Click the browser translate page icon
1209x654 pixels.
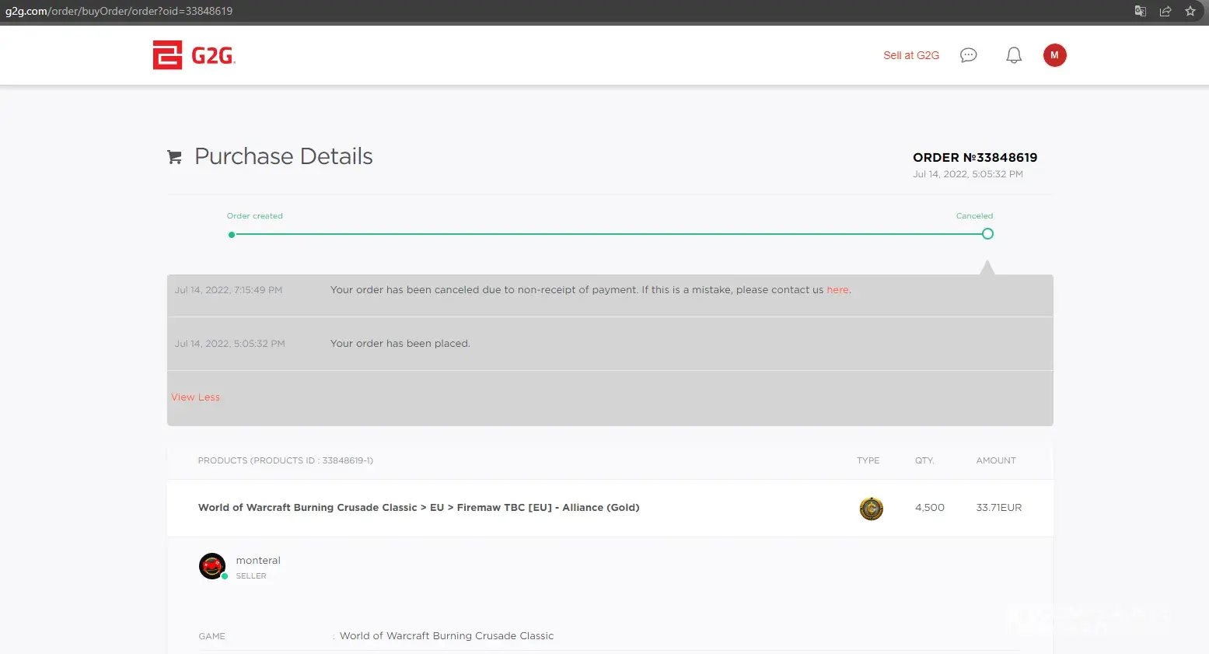[x=1140, y=11]
